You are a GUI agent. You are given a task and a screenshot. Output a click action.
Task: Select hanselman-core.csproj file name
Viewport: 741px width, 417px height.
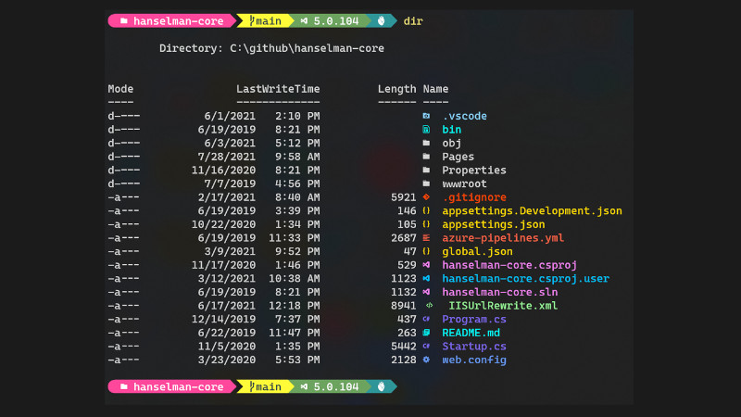pos(509,265)
